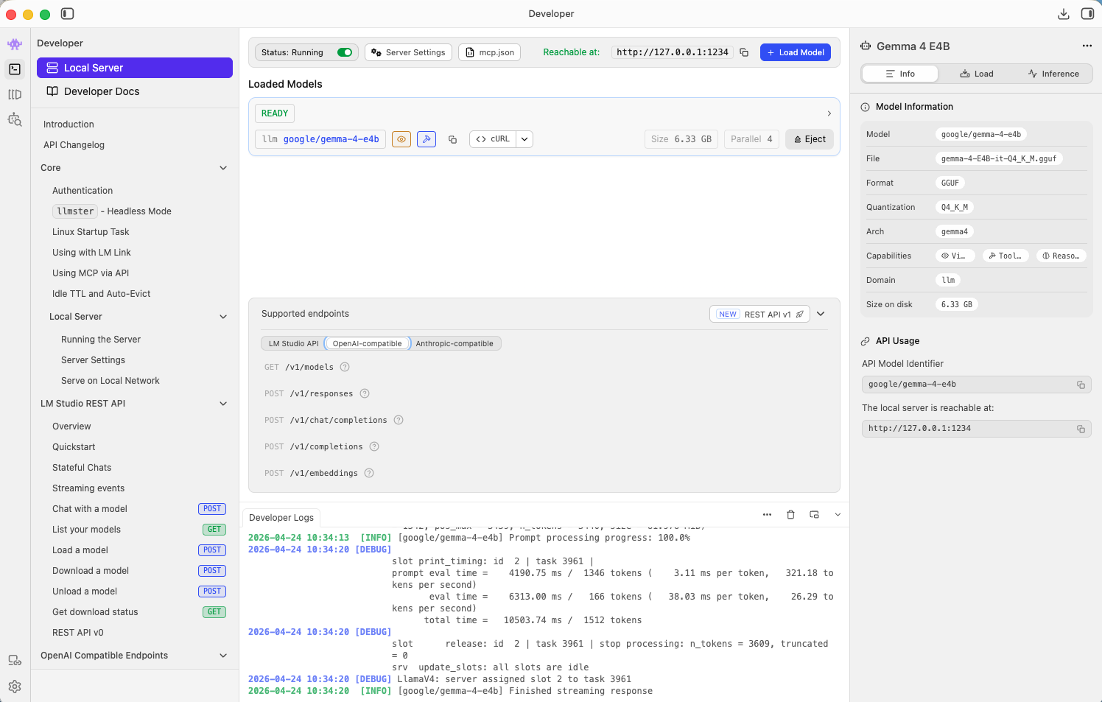
Task: Collapse the Local Server docs subsection
Action: [x=223, y=317]
